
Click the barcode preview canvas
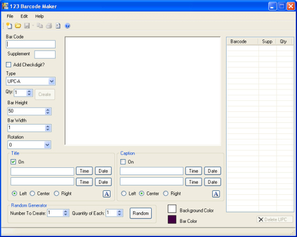click(x=143, y=91)
